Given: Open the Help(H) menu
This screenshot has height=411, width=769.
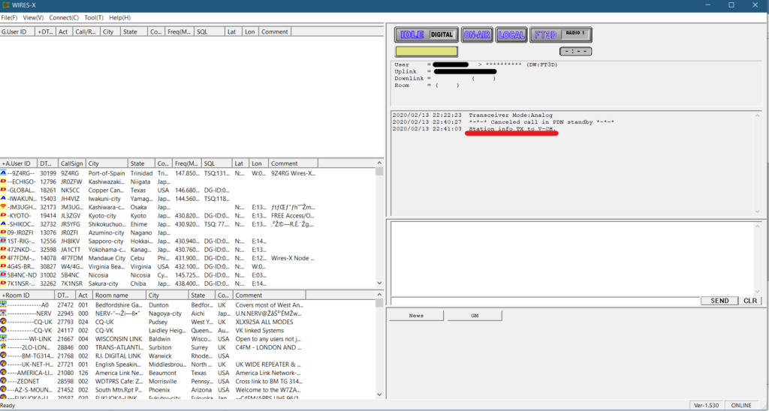Looking at the screenshot, I should (119, 18).
